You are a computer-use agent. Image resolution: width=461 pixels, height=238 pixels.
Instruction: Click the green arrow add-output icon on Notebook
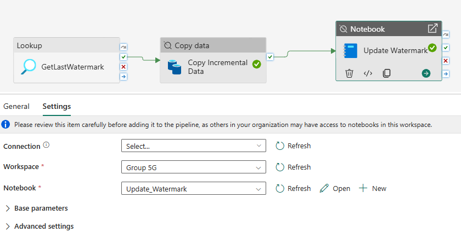click(426, 73)
